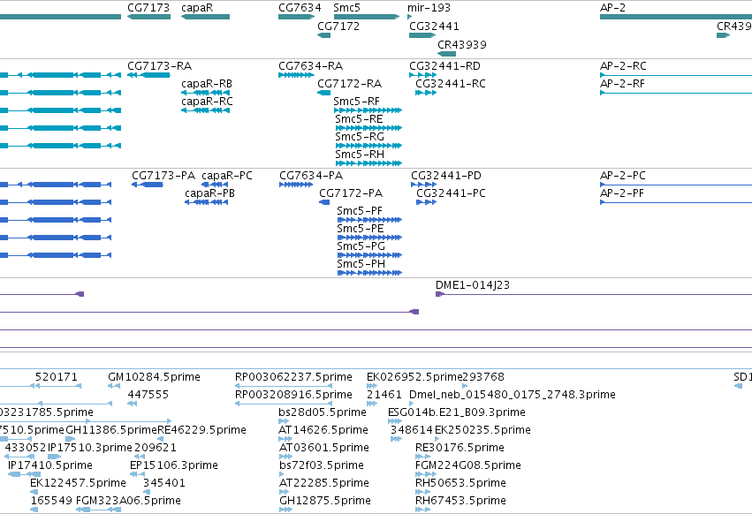The width and height of the screenshot is (752, 514).
Task: Click the 447555 feature label
Action: (148, 395)
